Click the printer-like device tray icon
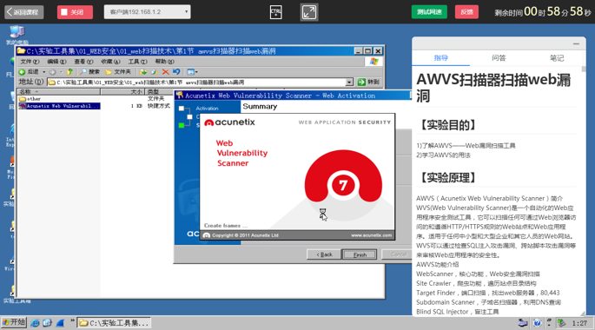 (x=523, y=323)
